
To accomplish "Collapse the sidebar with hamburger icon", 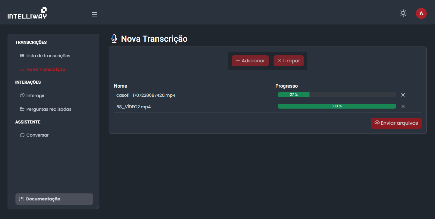I will click(x=94, y=14).
